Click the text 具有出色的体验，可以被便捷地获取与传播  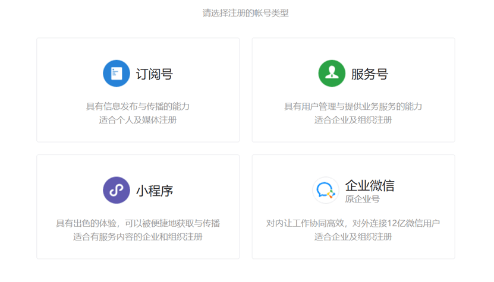click(138, 223)
